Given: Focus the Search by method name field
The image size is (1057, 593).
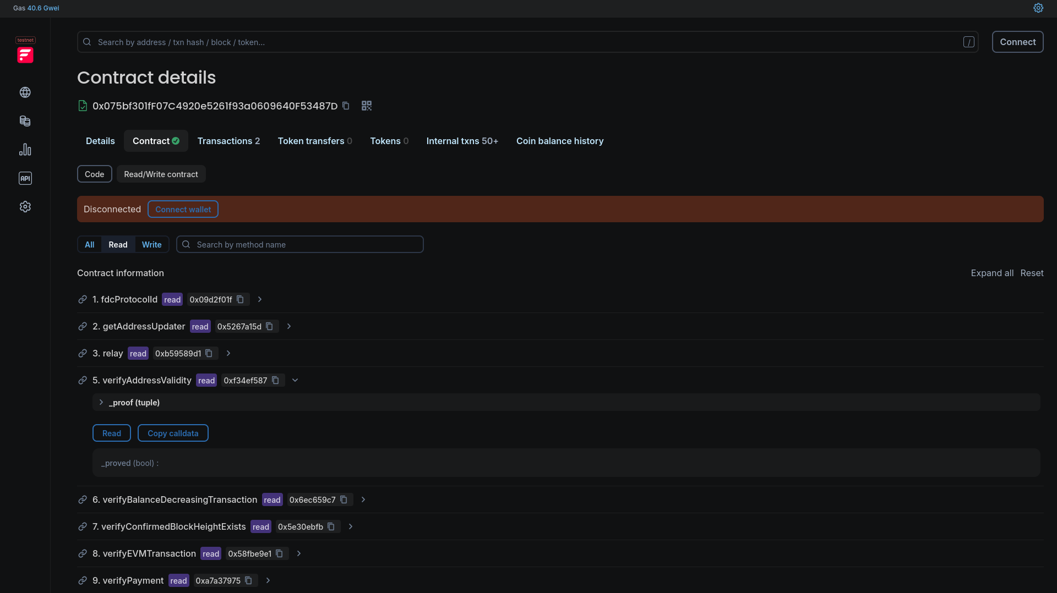Looking at the screenshot, I should 306,245.
